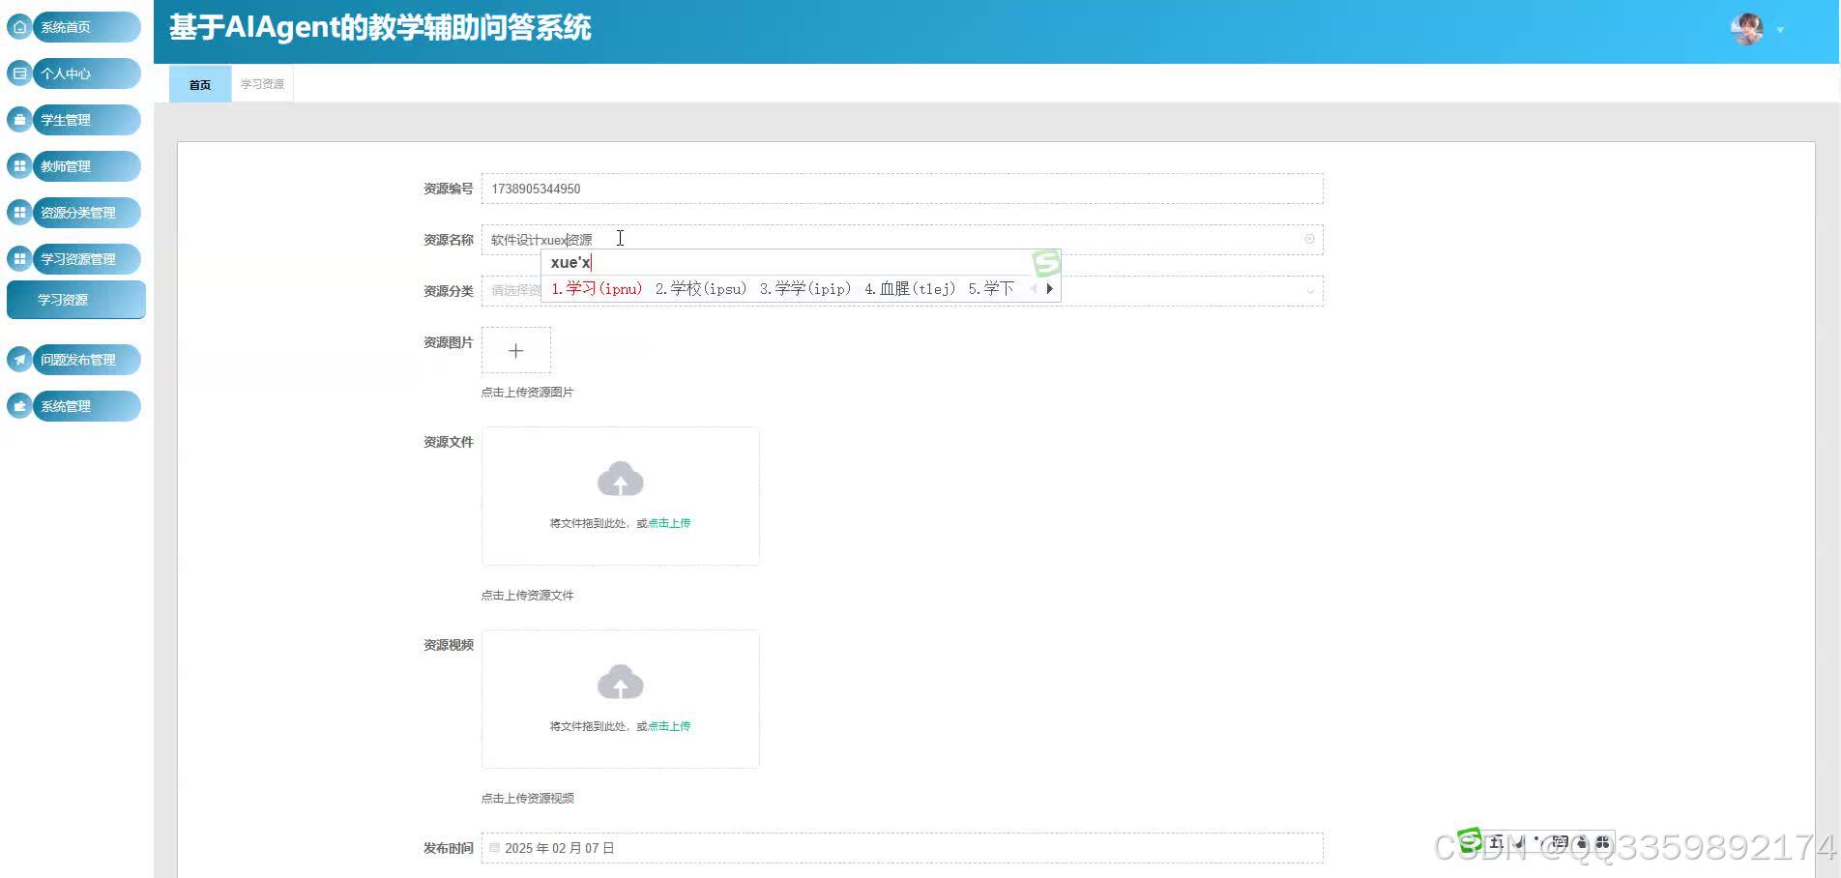Screen dimensions: 1841x878
Task: Click next-page arrow in pinyin candidate list
Action: pyautogui.click(x=1049, y=288)
